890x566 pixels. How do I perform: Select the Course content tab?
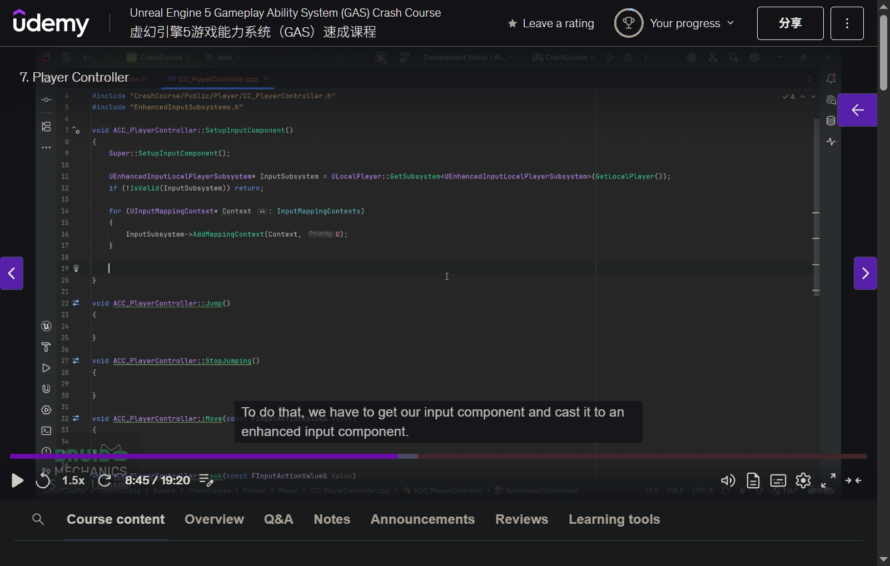(x=116, y=519)
